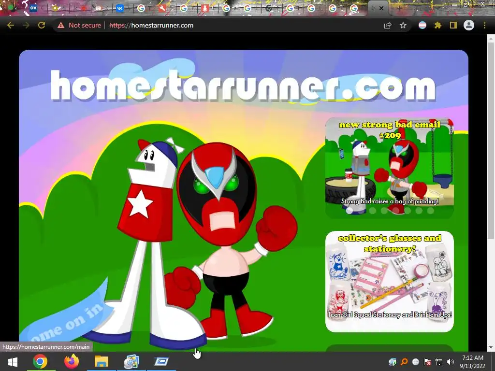Switch to the OV tab

[x=33, y=8]
